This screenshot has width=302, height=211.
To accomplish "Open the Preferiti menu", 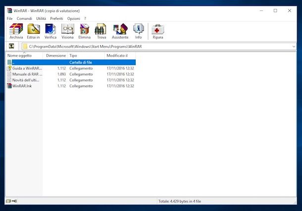I will (56, 18).
